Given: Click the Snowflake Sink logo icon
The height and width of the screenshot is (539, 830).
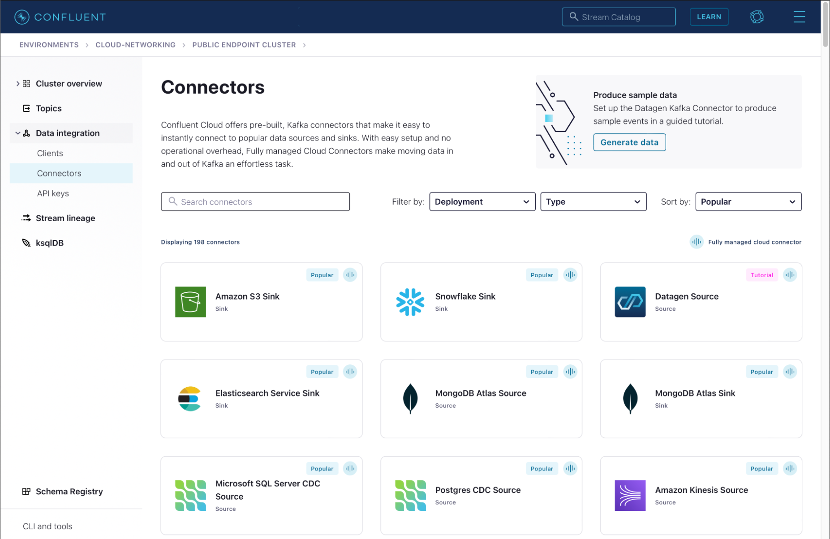Looking at the screenshot, I should (x=410, y=302).
